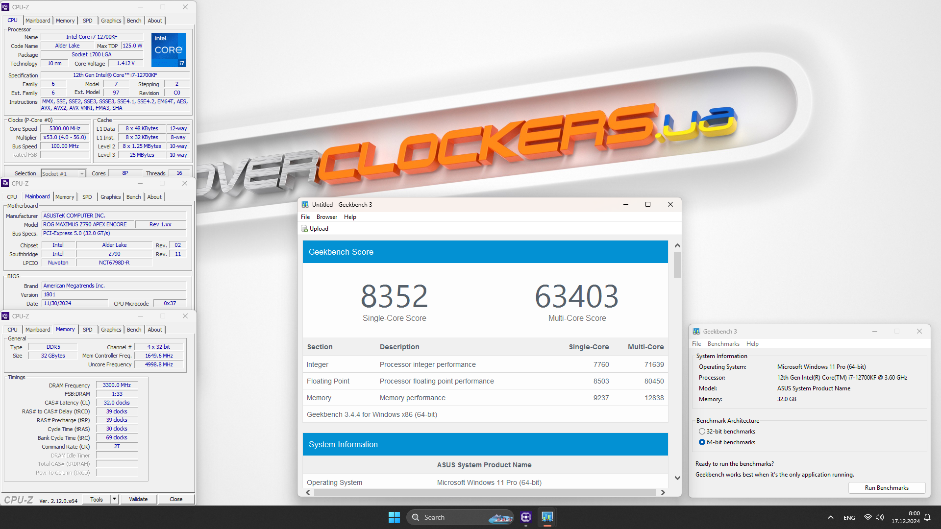Select CPU tab in Memory CPU-Z window

(x=12, y=330)
